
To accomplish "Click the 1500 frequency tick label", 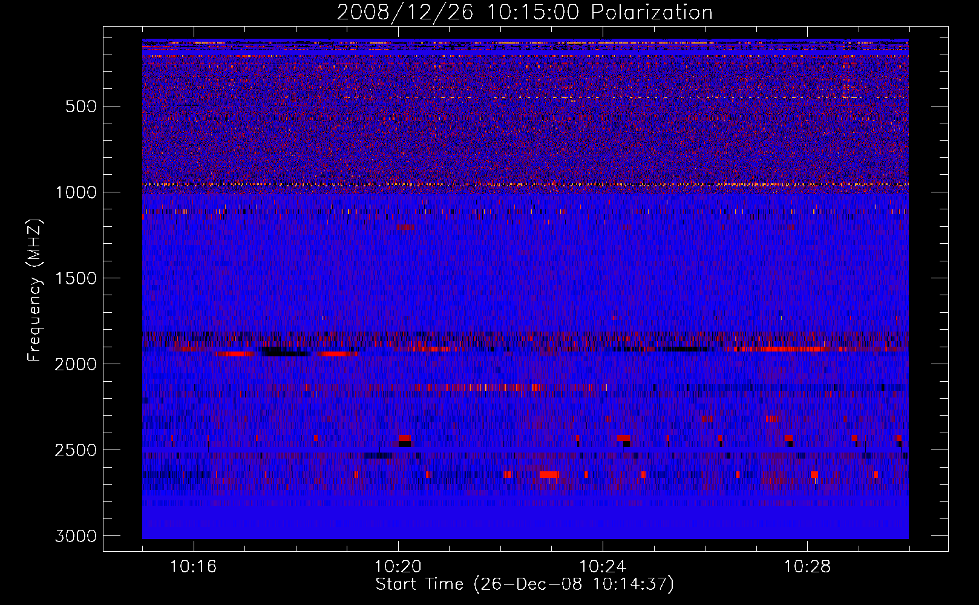I will pyautogui.click(x=76, y=278).
